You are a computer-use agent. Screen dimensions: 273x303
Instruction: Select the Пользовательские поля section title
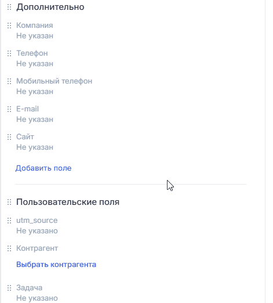click(x=68, y=202)
